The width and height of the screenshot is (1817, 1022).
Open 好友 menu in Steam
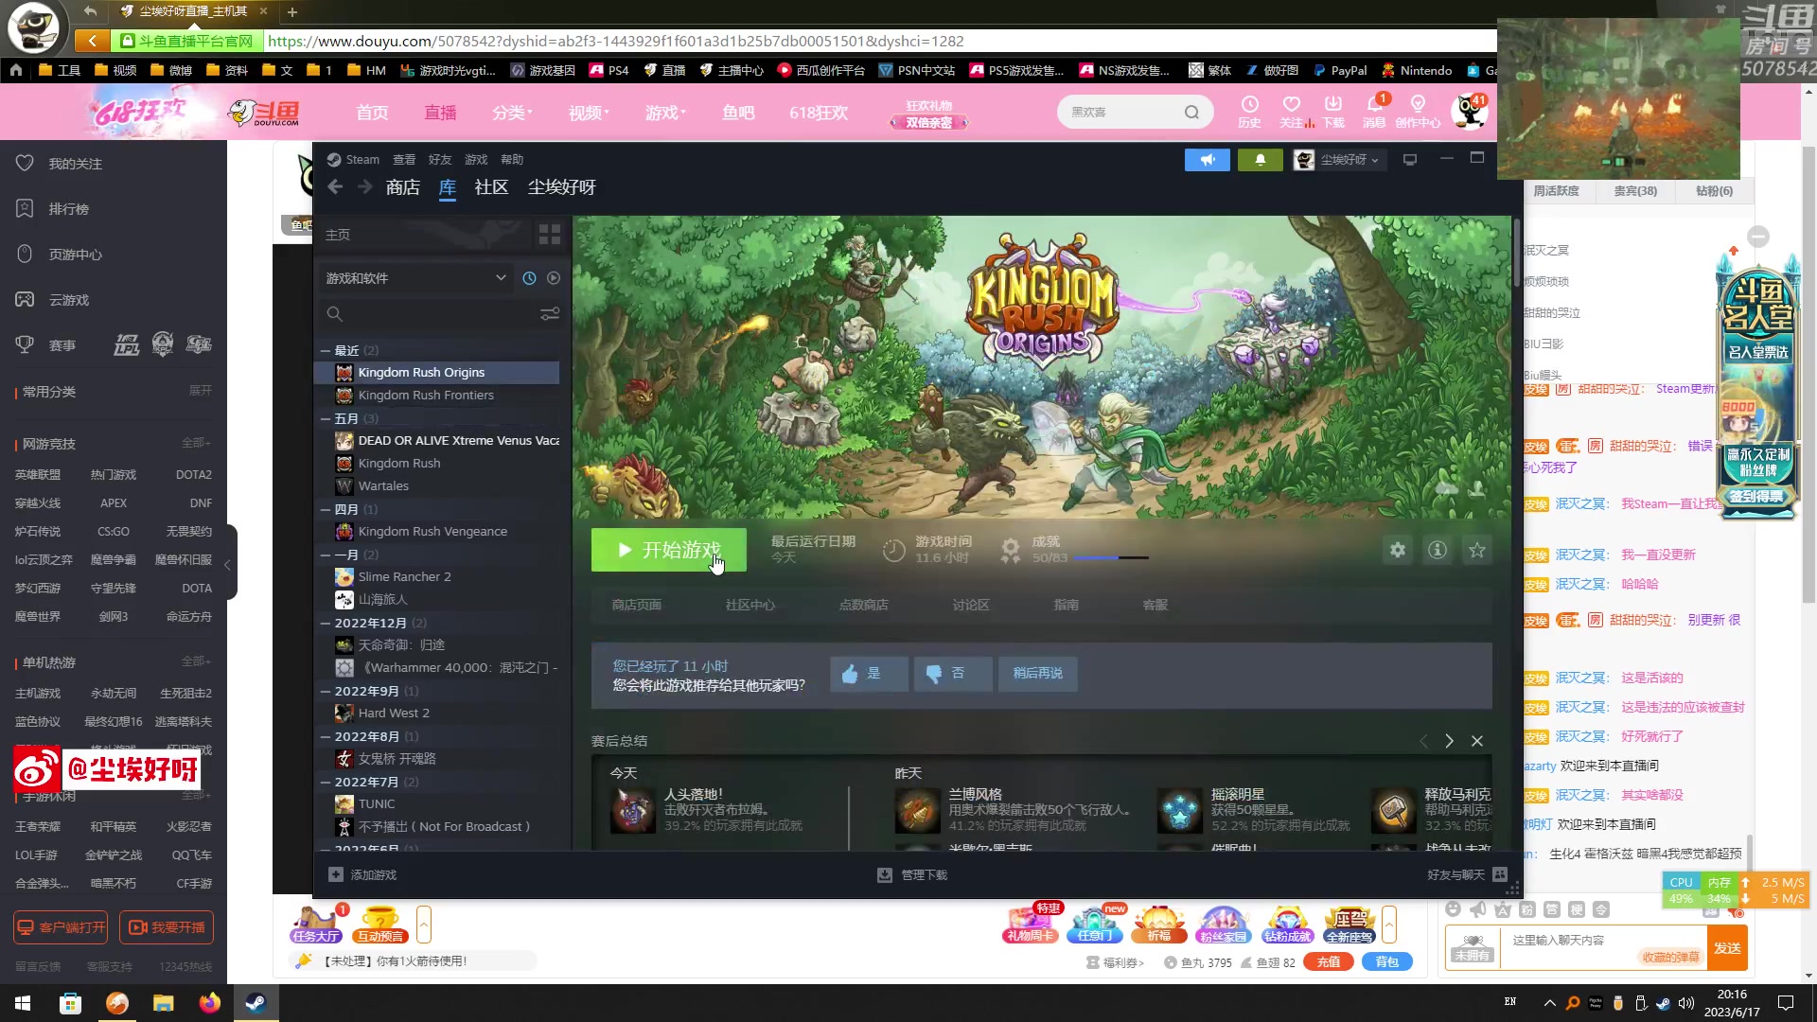tap(440, 160)
